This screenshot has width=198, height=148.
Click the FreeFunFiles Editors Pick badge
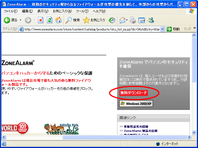[x=62, y=129]
